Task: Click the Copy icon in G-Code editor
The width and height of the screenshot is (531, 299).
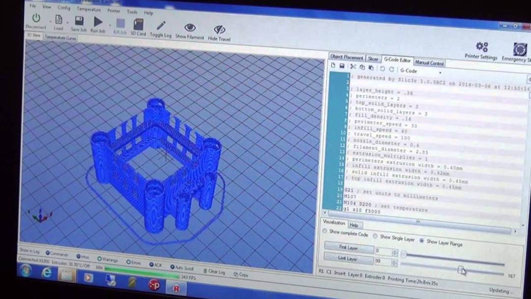Action: pos(362,67)
